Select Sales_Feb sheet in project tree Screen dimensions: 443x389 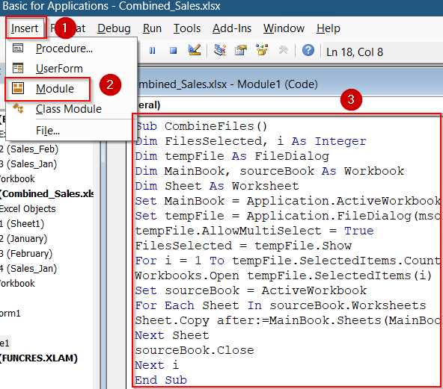29,149
